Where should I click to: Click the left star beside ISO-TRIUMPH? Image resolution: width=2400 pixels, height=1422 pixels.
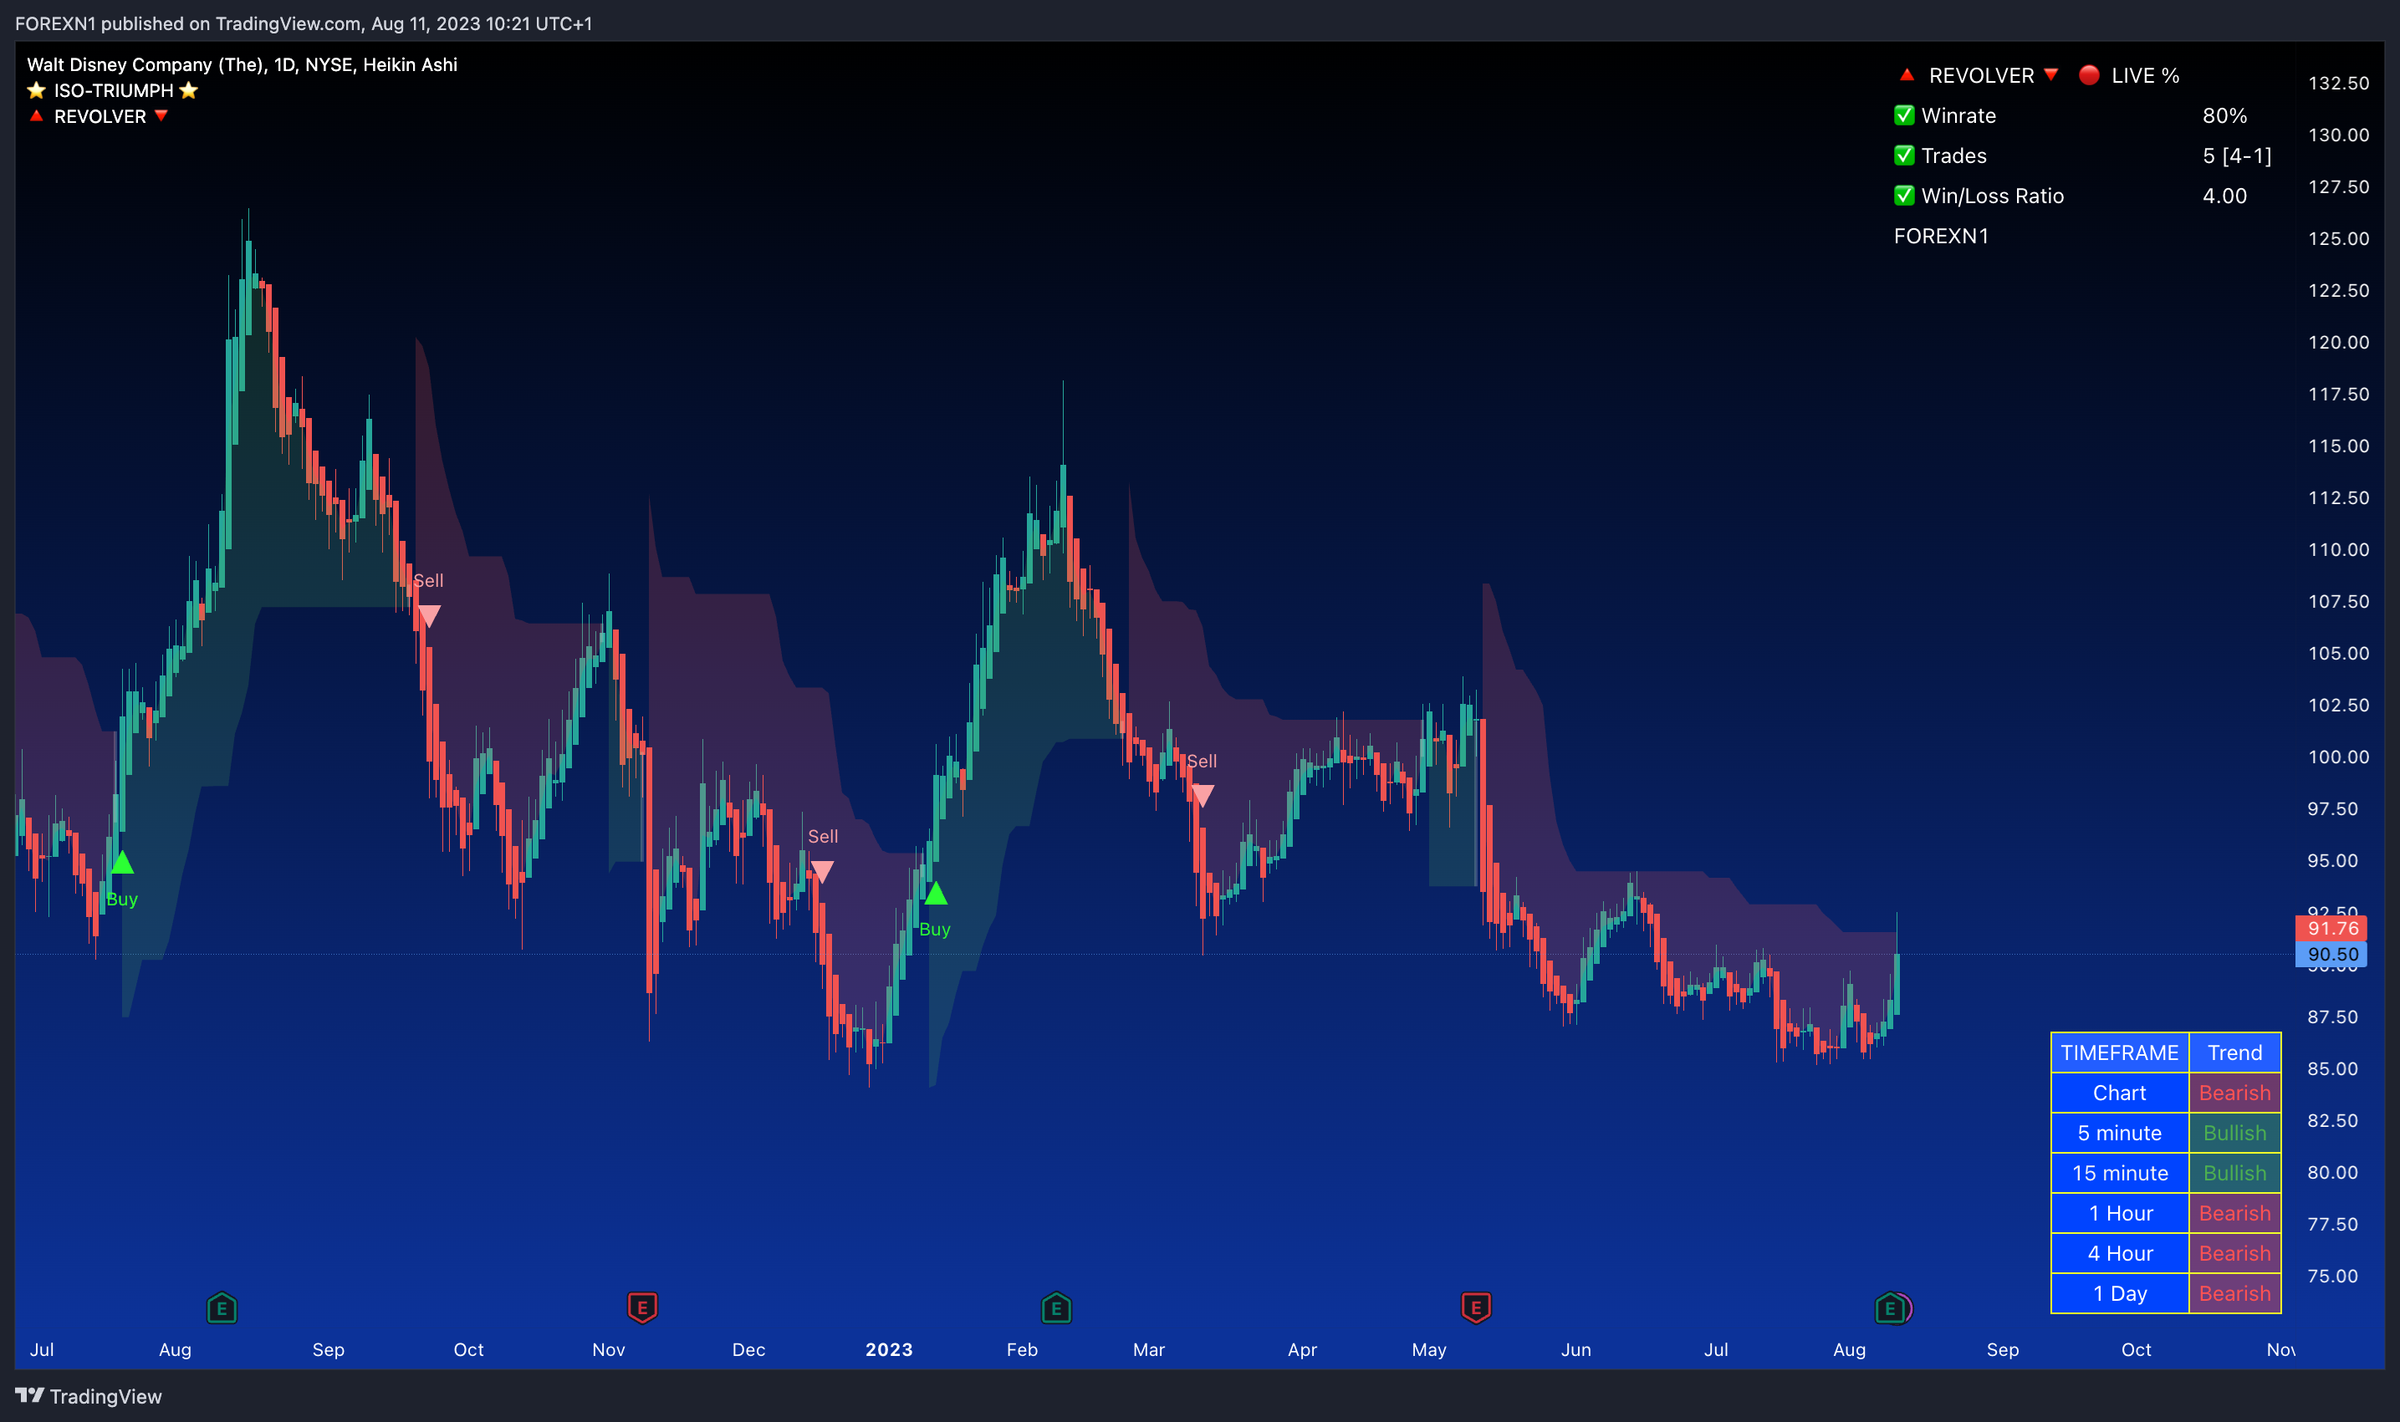pos(37,90)
